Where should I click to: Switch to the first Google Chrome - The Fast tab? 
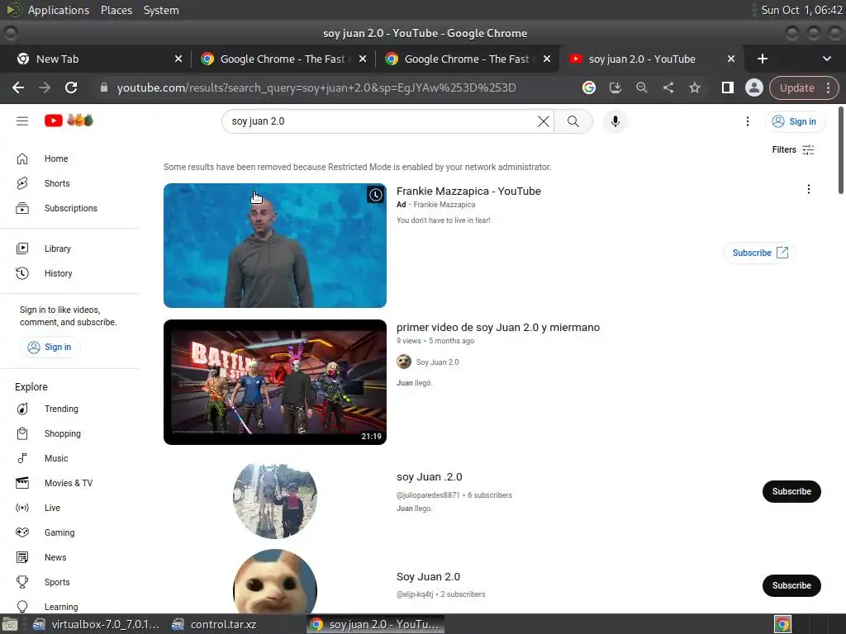pyautogui.click(x=283, y=59)
